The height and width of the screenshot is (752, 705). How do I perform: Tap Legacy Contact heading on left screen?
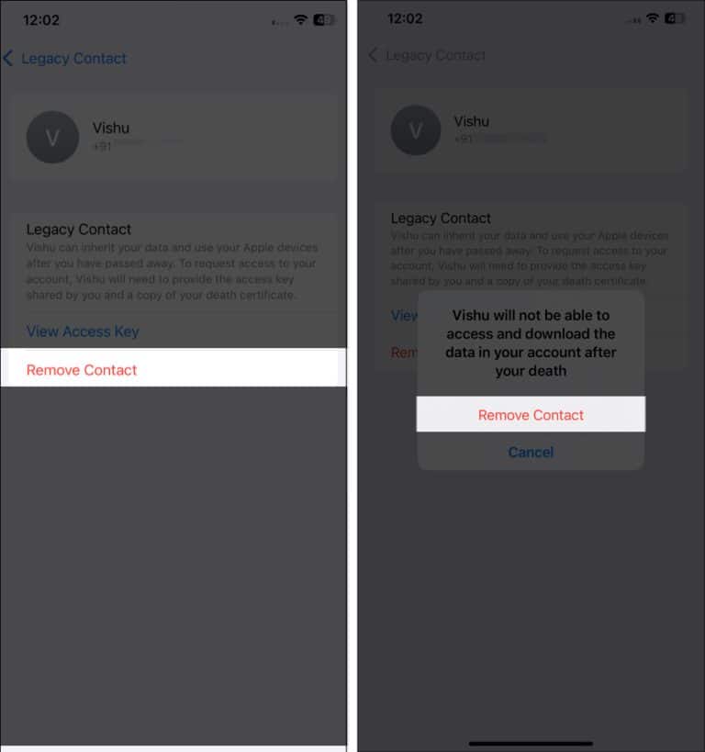(x=79, y=230)
